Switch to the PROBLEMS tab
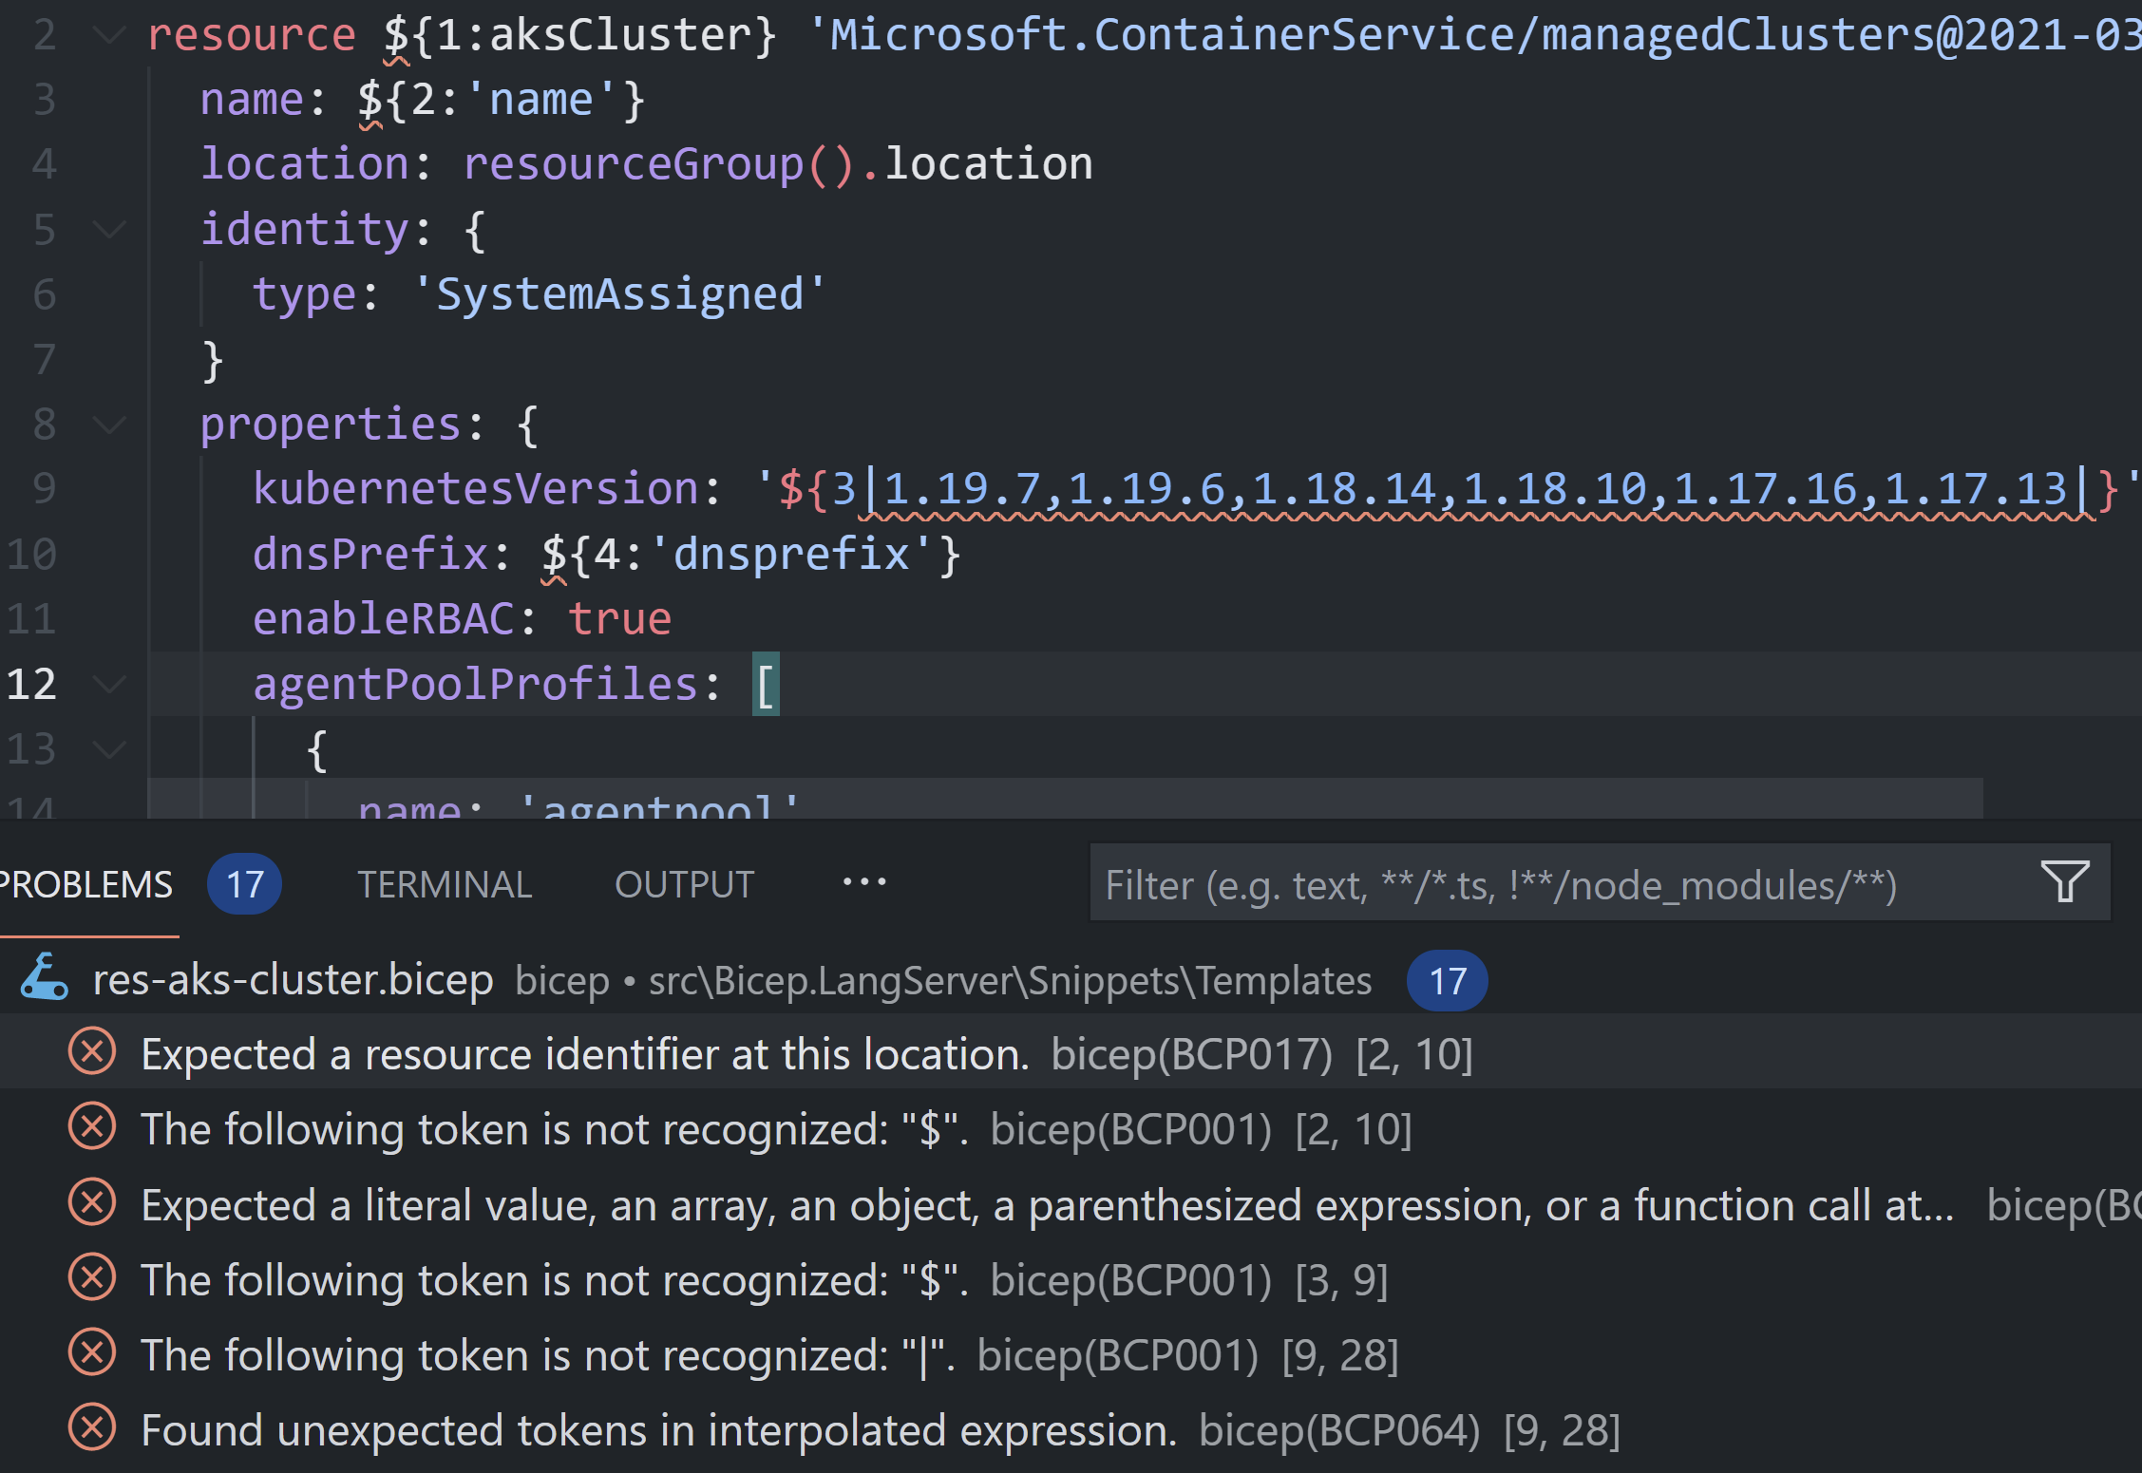This screenshot has width=2142, height=1473. click(85, 885)
